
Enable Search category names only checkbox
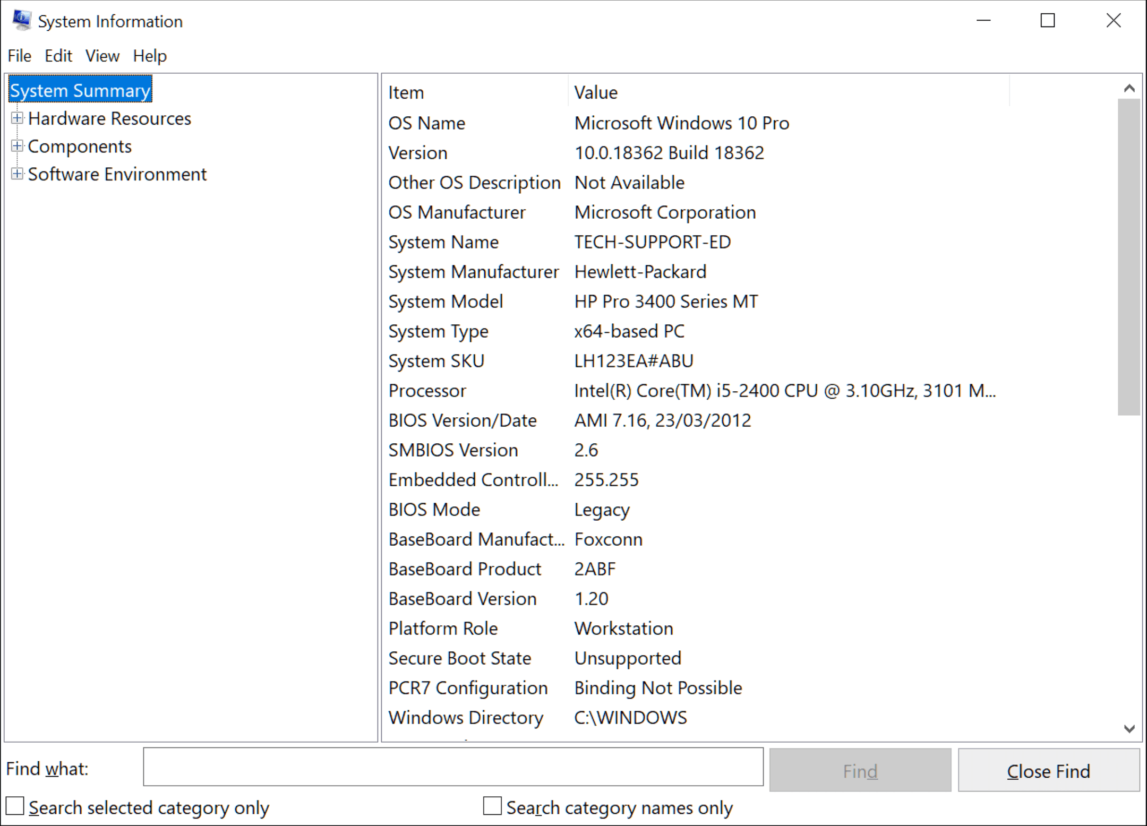point(492,806)
